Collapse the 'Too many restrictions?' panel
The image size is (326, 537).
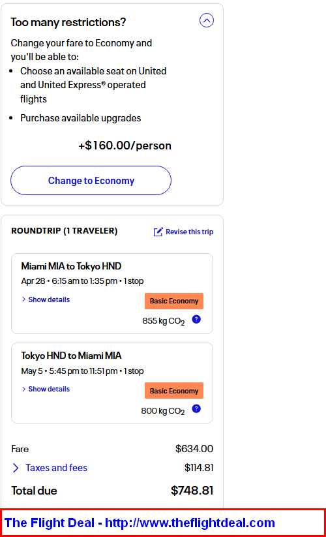[x=207, y=20]
